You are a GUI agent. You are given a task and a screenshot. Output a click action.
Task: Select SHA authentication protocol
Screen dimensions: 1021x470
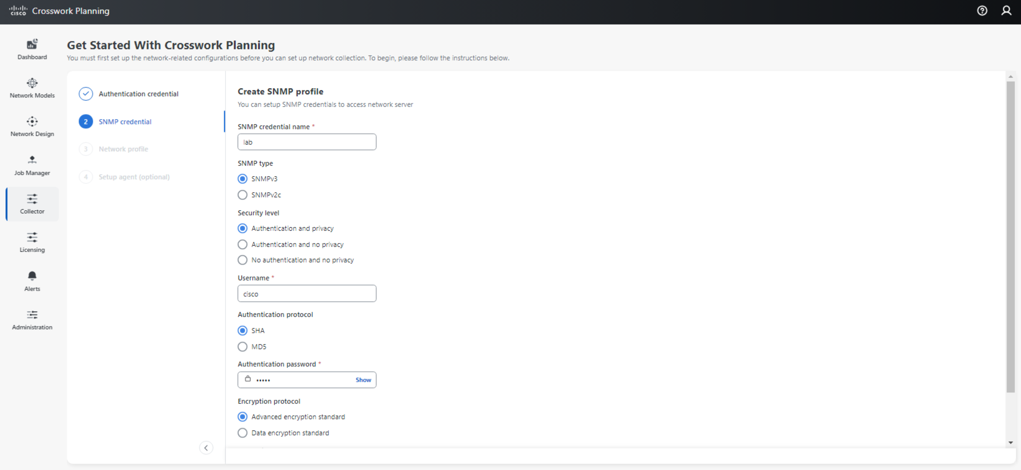[242, 330]
